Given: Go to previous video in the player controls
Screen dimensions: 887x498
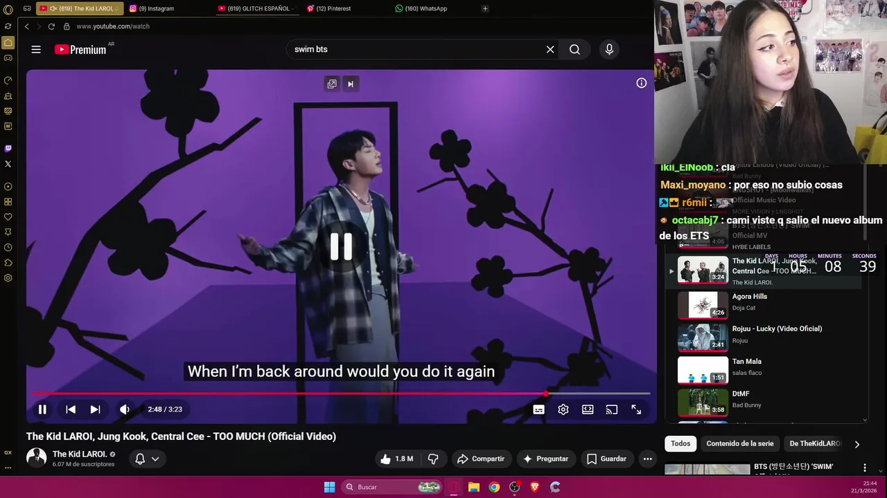Looking at the screenshot, I should [x=71, y=409].
